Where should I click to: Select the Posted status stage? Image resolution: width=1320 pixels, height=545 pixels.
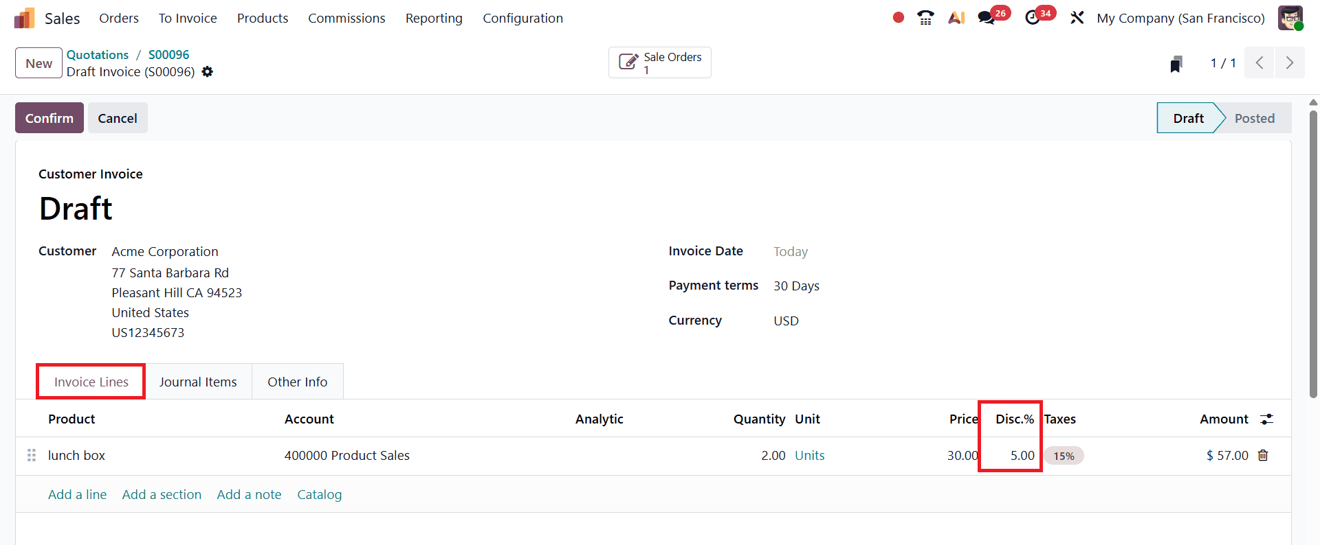[x=1255, y=118]
